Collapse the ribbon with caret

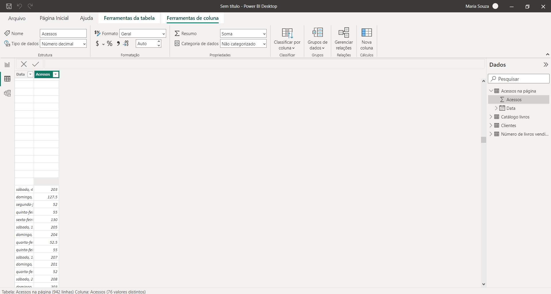pos(548,54)
